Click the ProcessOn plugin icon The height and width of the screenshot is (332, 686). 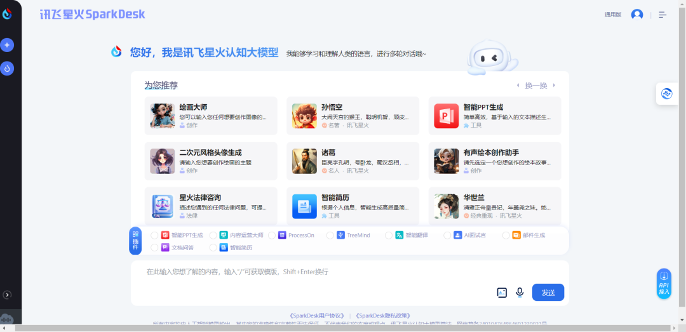click(x=282, y=236)
